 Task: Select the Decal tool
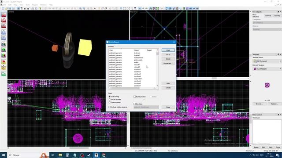tap(4, 55)
